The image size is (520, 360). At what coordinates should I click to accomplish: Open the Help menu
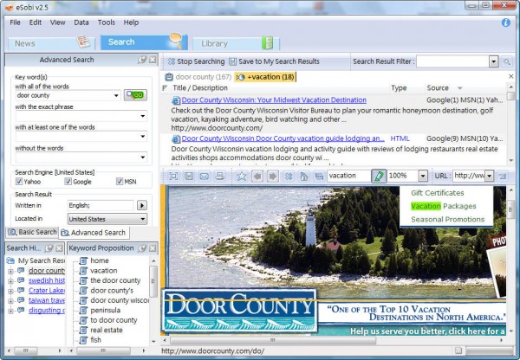coord(131,22)
